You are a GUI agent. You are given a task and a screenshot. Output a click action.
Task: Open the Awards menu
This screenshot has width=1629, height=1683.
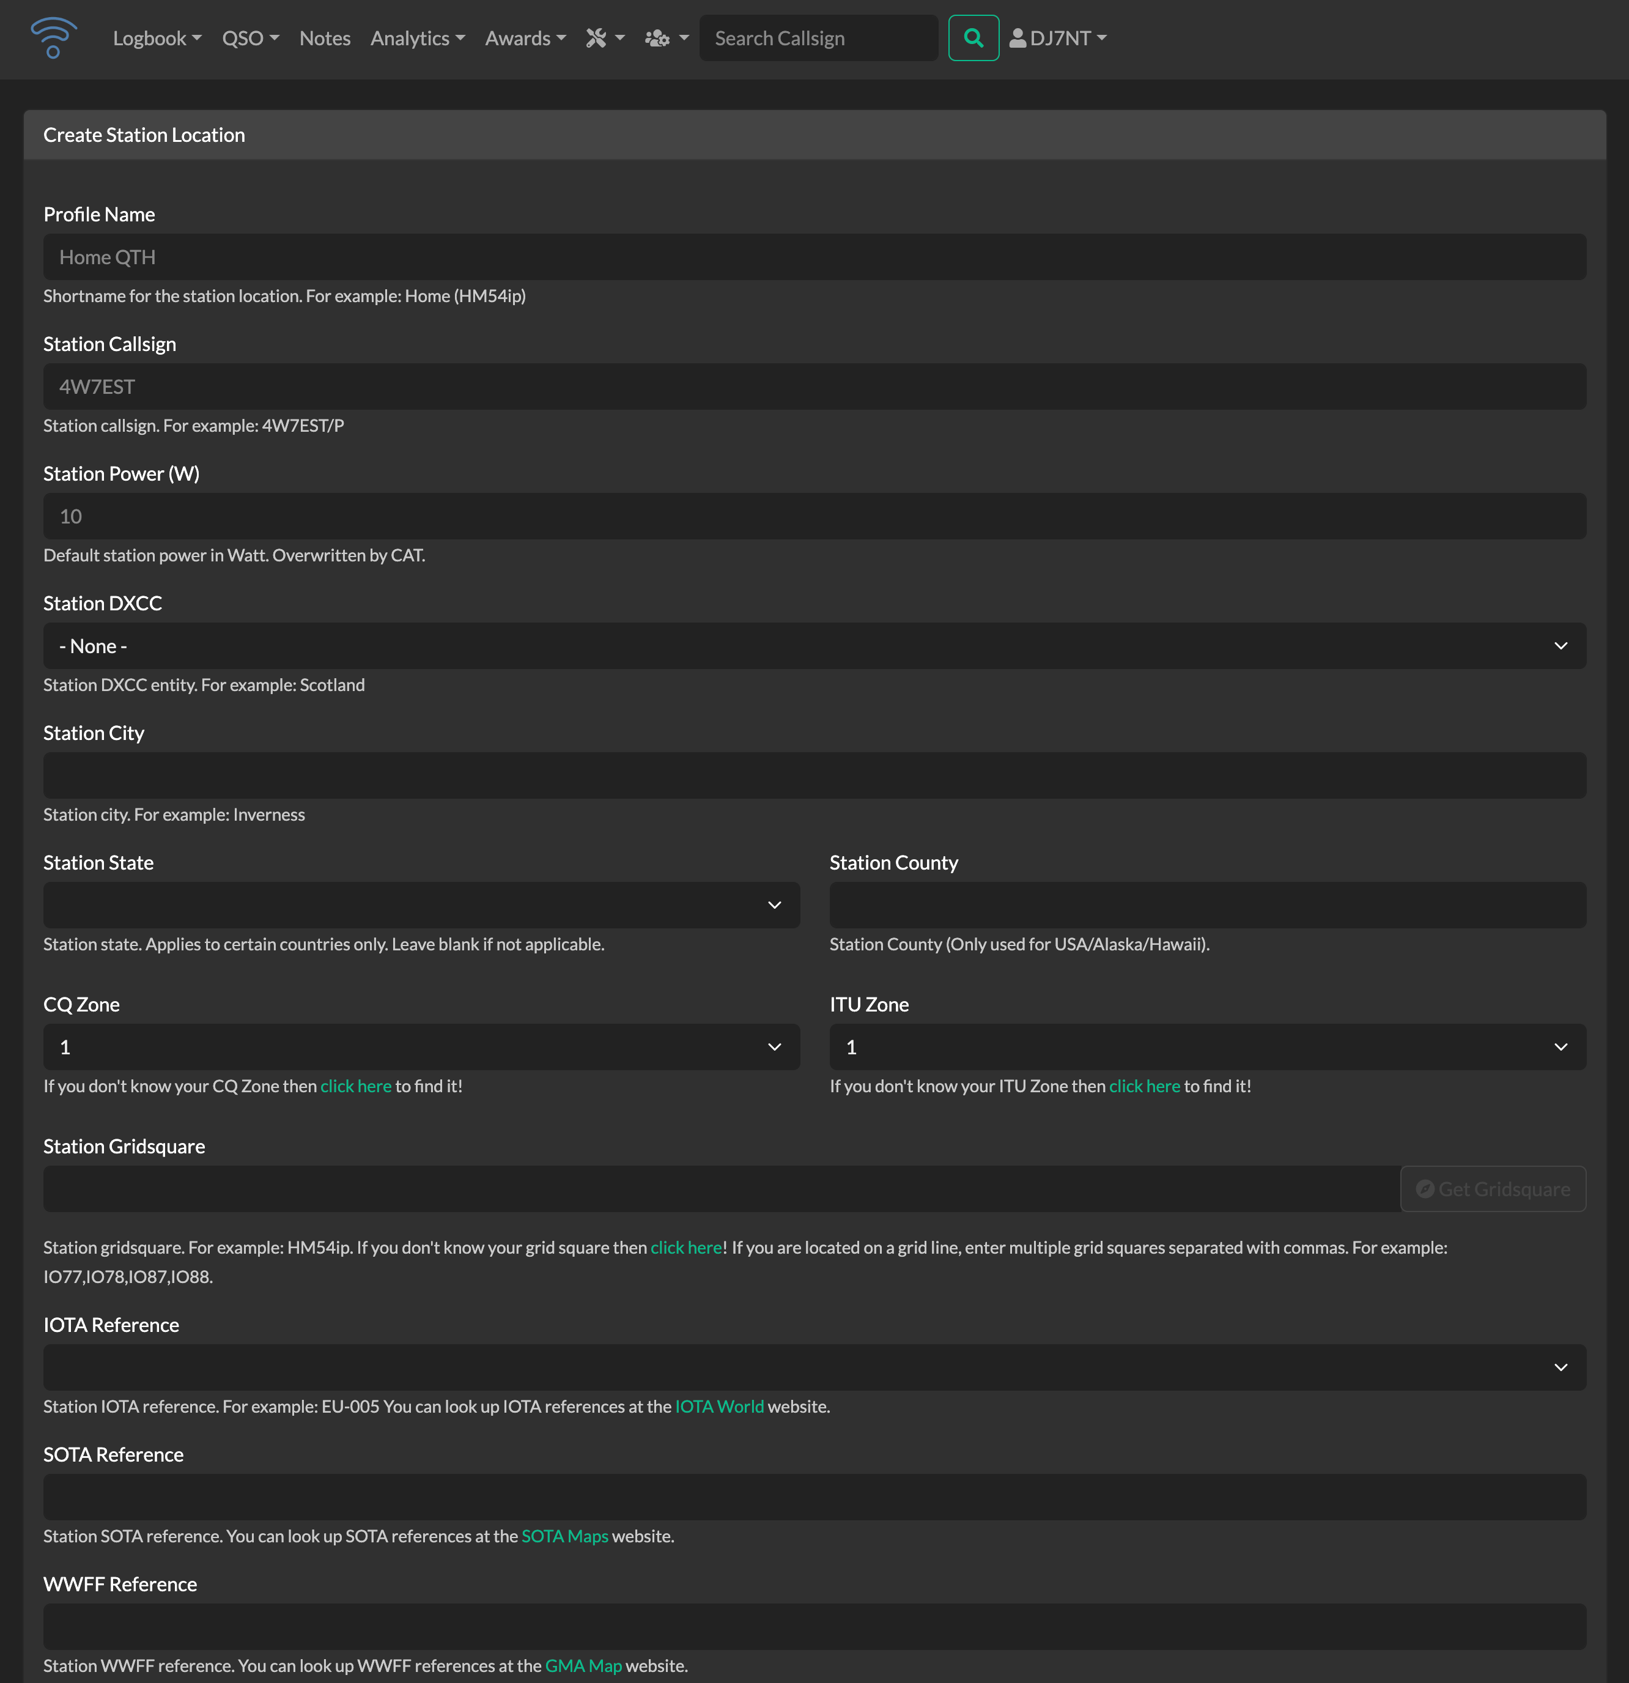(x=525, y=38)
